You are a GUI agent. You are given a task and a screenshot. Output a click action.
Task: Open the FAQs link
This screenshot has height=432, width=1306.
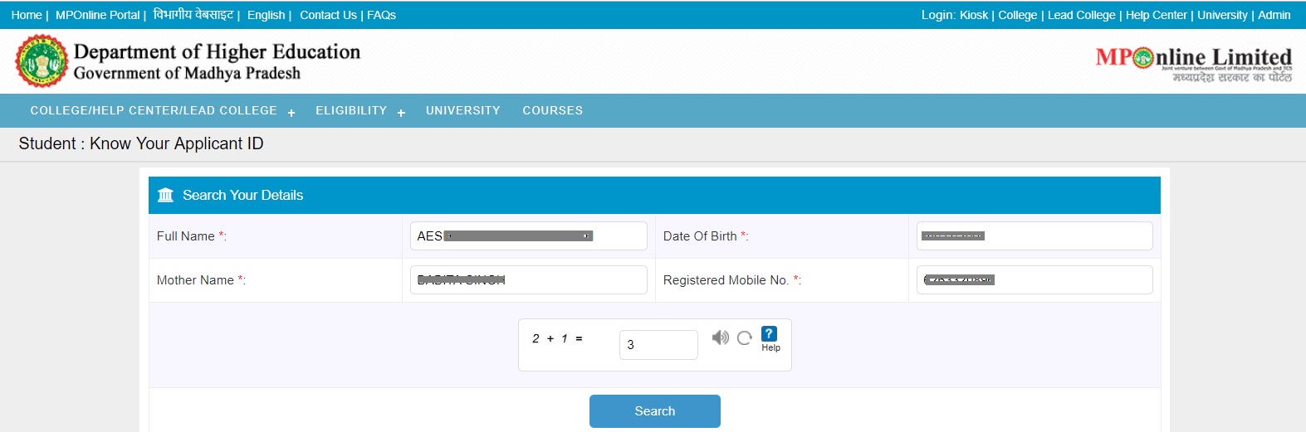(x=381, y=15)
